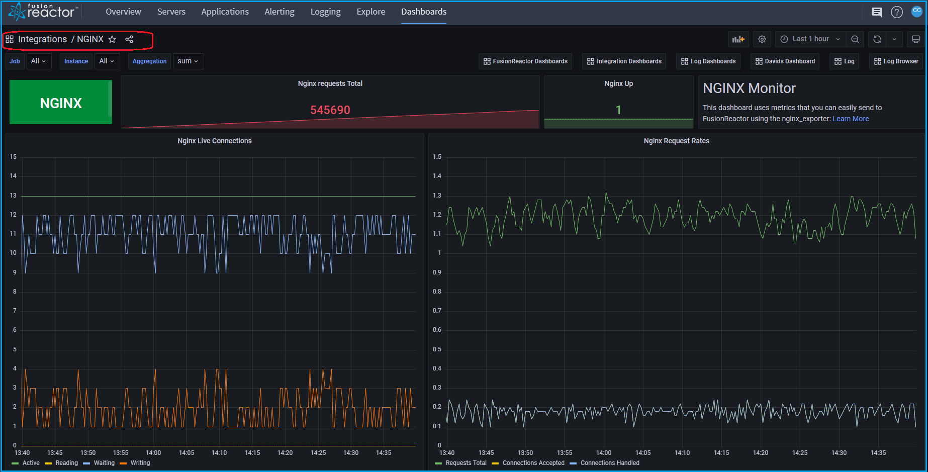Viewport: 928px width, 472px height.
Task: Open the Instance All dropdown
Action: 107,61
